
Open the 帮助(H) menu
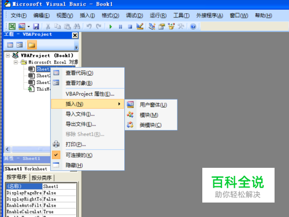pos(264,16)
